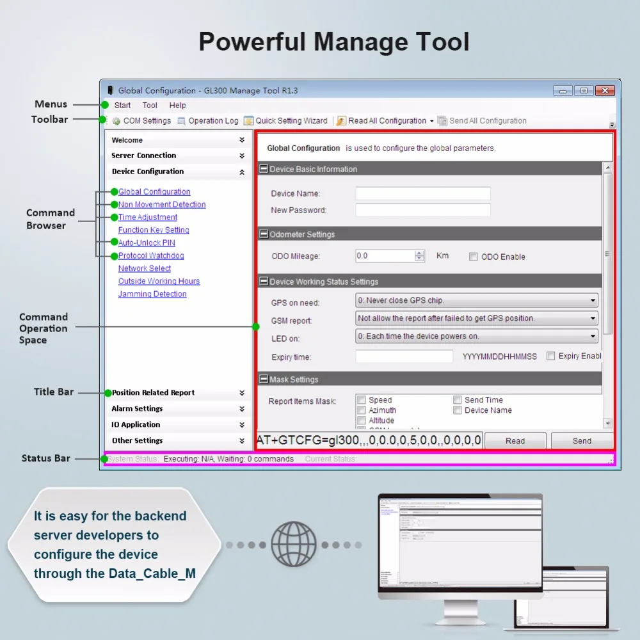Collapse Odometer Settings section icon
Screen dimensions: 640x640
click(x=264, y=234)
